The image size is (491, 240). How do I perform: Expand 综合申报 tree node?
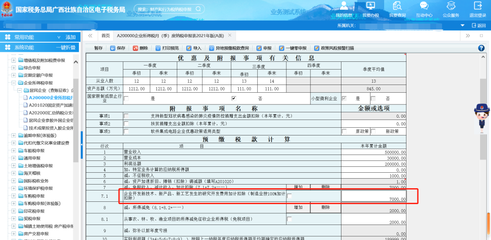[14, 68]
